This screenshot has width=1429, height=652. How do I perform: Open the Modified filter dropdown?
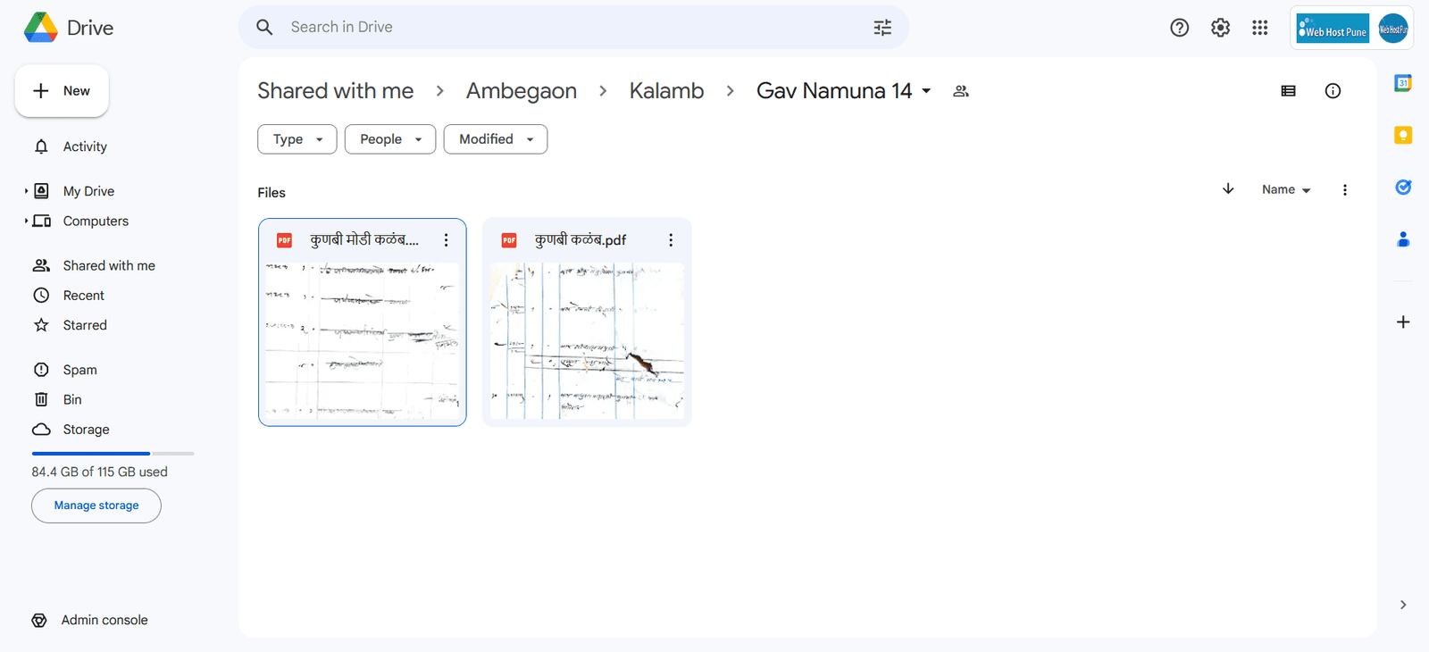(x=496, y=139)
